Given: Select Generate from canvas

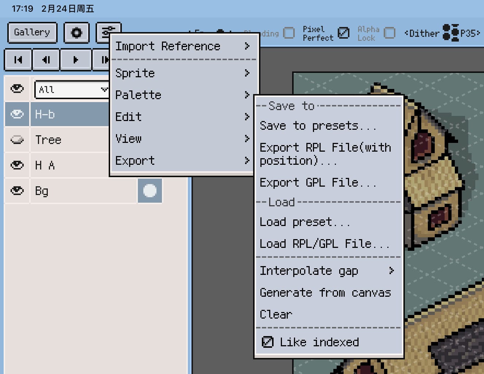Looking at the screenshot, I should pyautogui.click(x=325, y=292).
